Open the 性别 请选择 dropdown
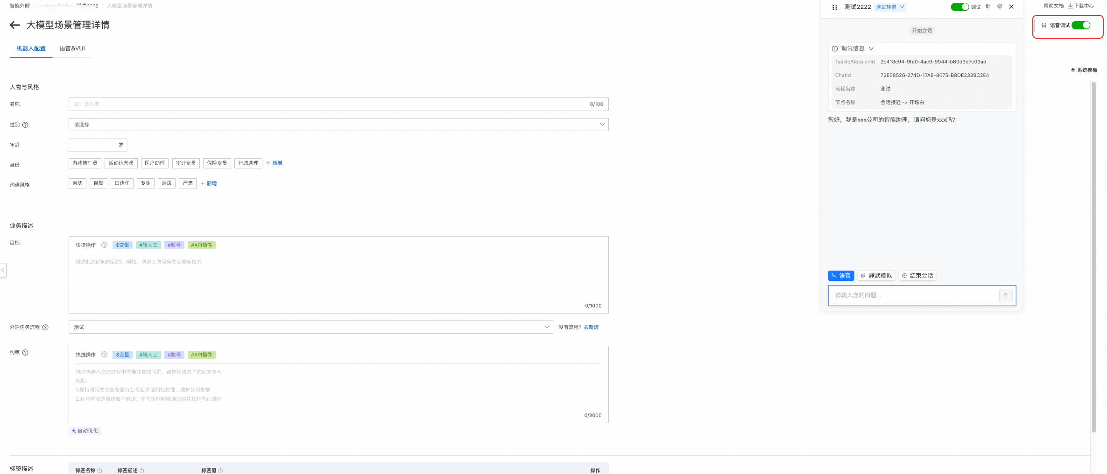 click(338, 125)
